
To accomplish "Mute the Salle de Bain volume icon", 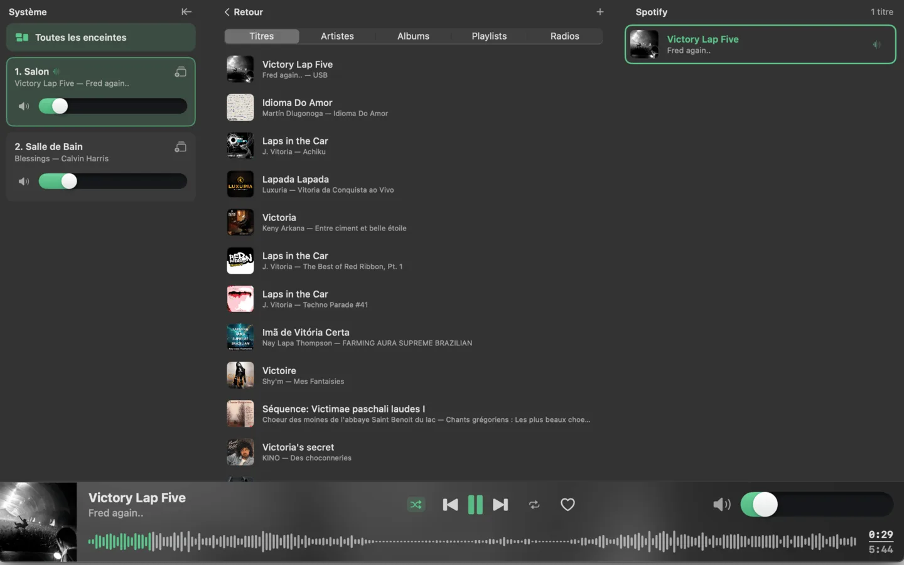I will tap(24, 181).
